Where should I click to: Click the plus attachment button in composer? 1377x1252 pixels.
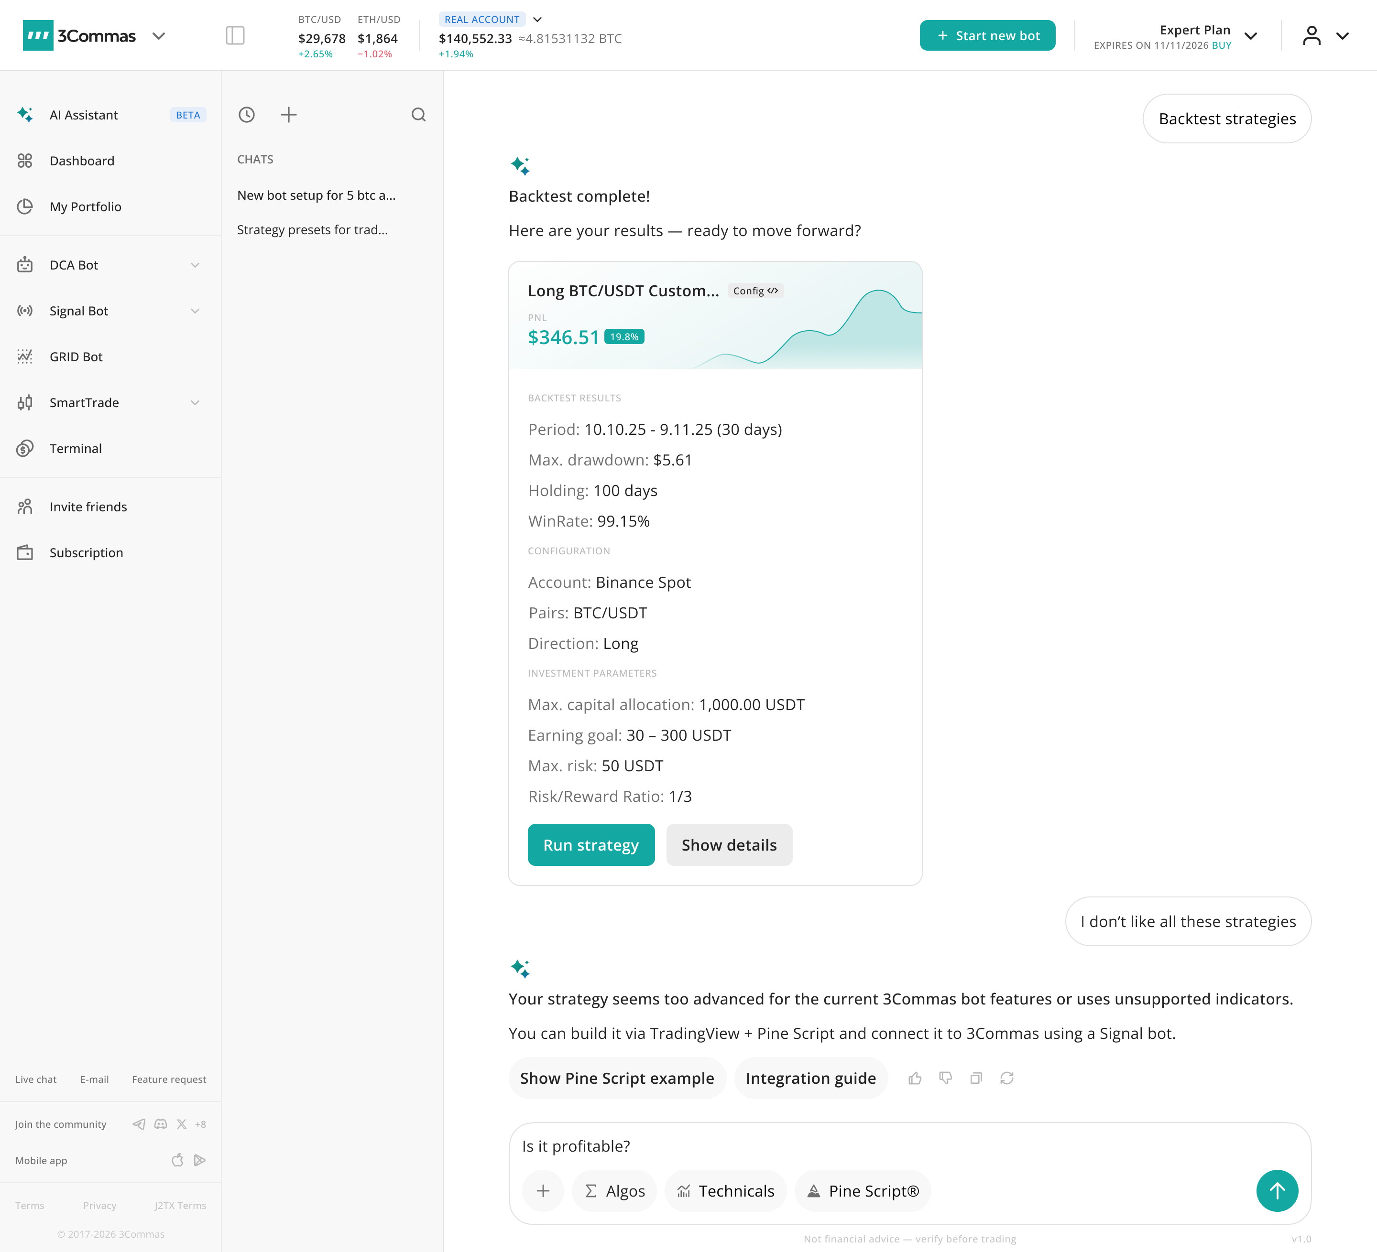(x=543, y=1190)
